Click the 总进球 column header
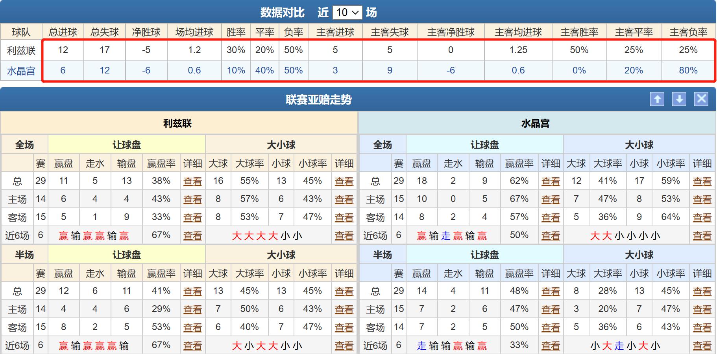717x354 pixels. 64,32
